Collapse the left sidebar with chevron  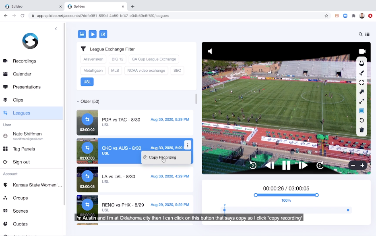coord(56,29)
